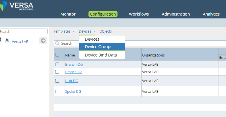Viewport: 226px width, 117px height.
Task: Go to the Workflows tab
Action: [139, 14]
